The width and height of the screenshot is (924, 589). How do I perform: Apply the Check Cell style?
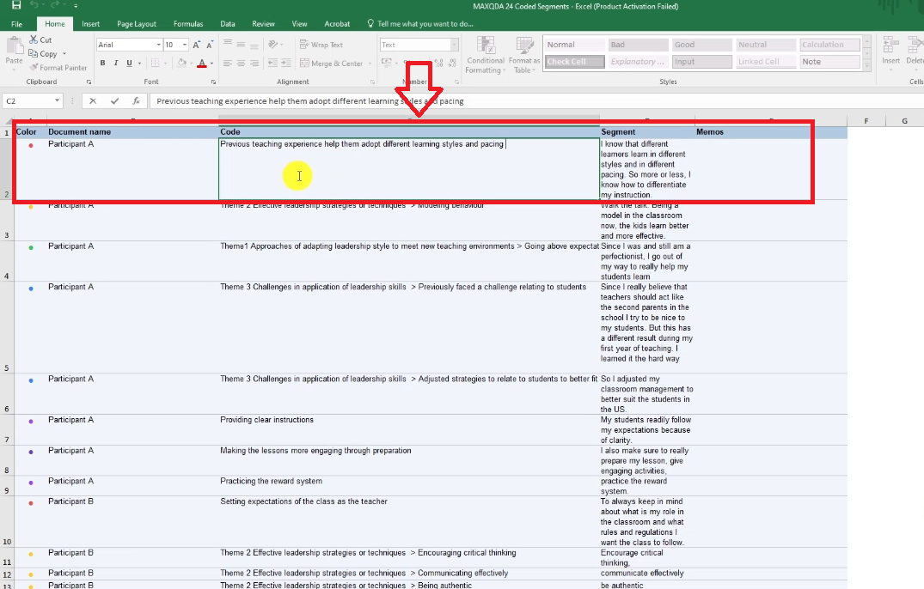coord(573,62)
